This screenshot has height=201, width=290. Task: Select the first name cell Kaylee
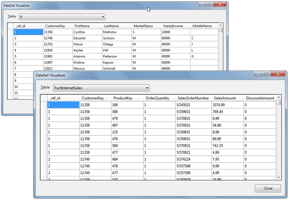pyautogui.click(x=87, y=50)
